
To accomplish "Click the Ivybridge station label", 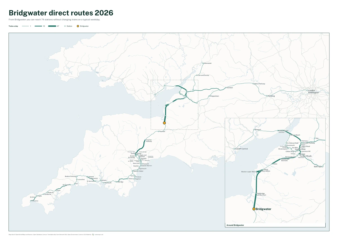I will 120,182.
